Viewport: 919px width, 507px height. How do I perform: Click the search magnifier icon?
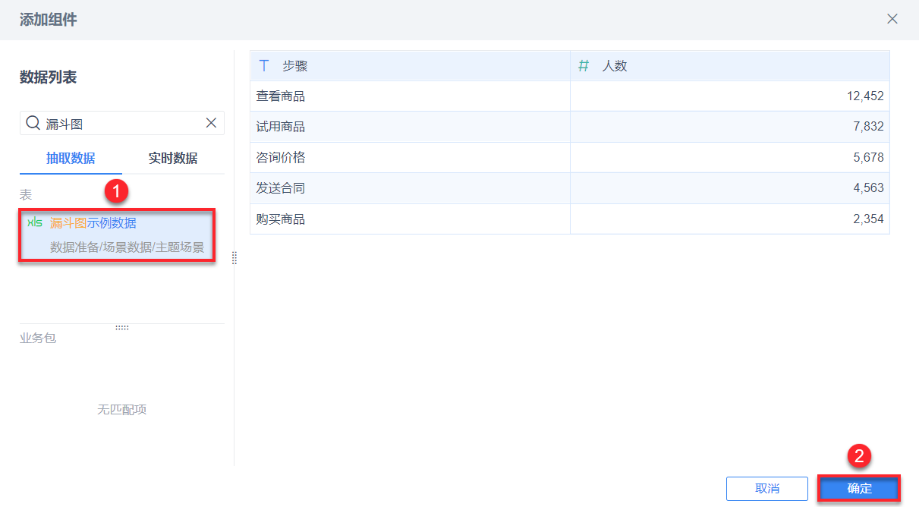pos(33,123)
